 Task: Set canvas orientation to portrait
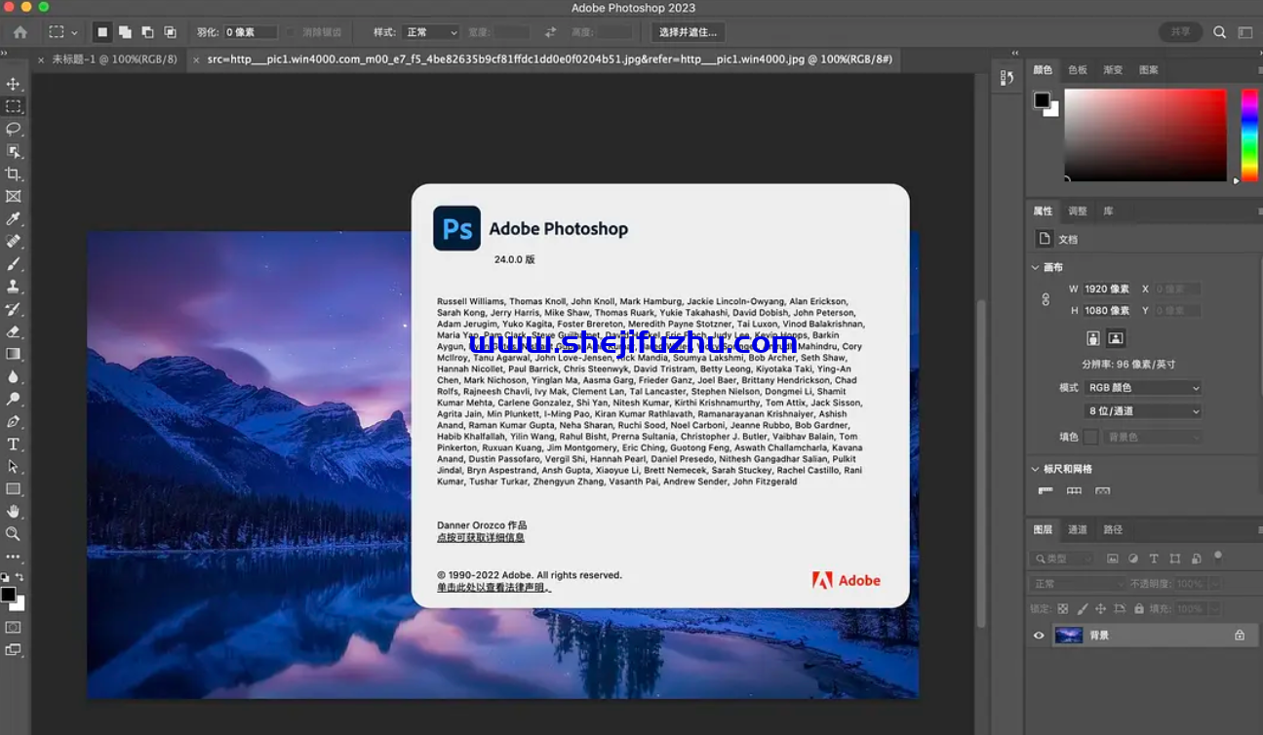pyautogui.click(x=1093, y=338)
